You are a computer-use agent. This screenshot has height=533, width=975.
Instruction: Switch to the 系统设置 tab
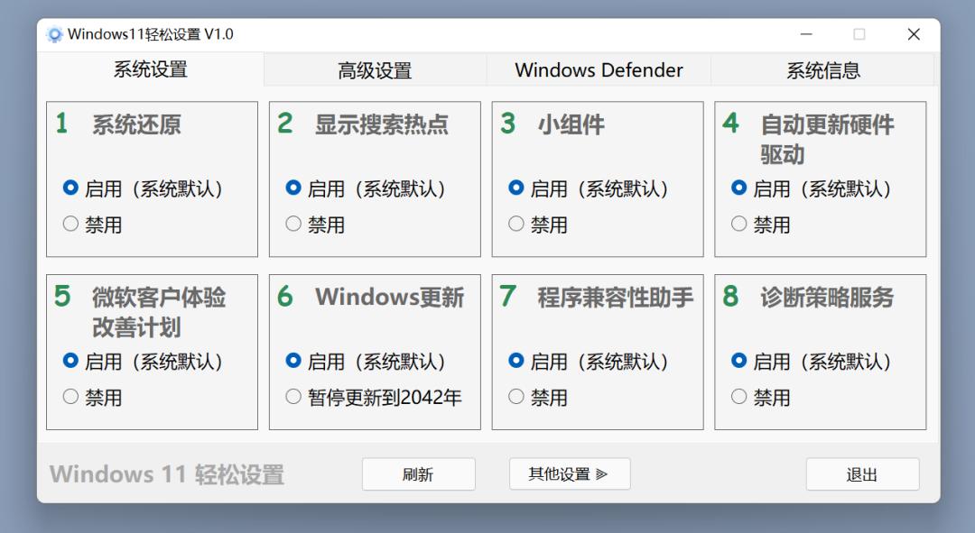[152, 69]
